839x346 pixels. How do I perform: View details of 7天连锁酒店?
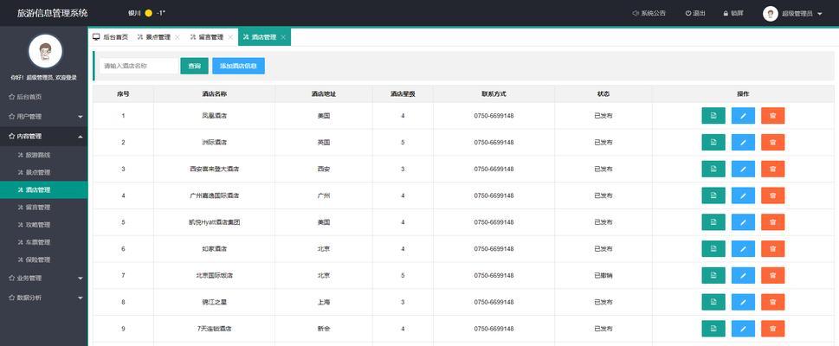(713, 329)
